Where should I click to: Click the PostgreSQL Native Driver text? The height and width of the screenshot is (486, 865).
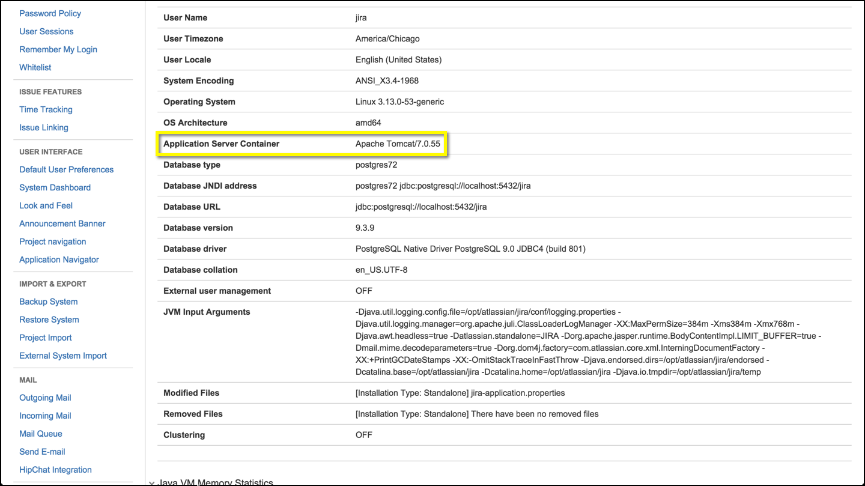[x=470, y=249]
